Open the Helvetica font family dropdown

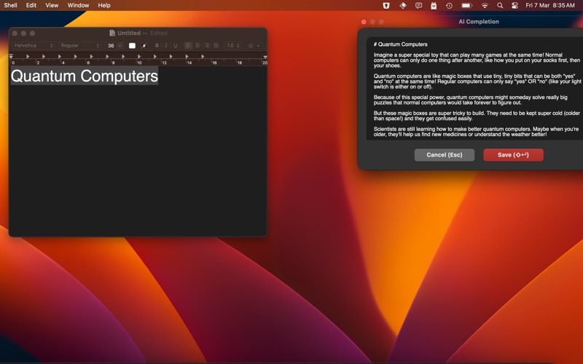coord(33,46)
